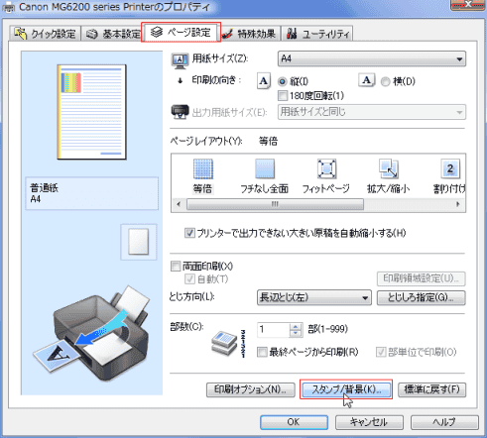487x438 pixels.
Task: Open the 特殊効果 tab
Action: click(251, 34)
